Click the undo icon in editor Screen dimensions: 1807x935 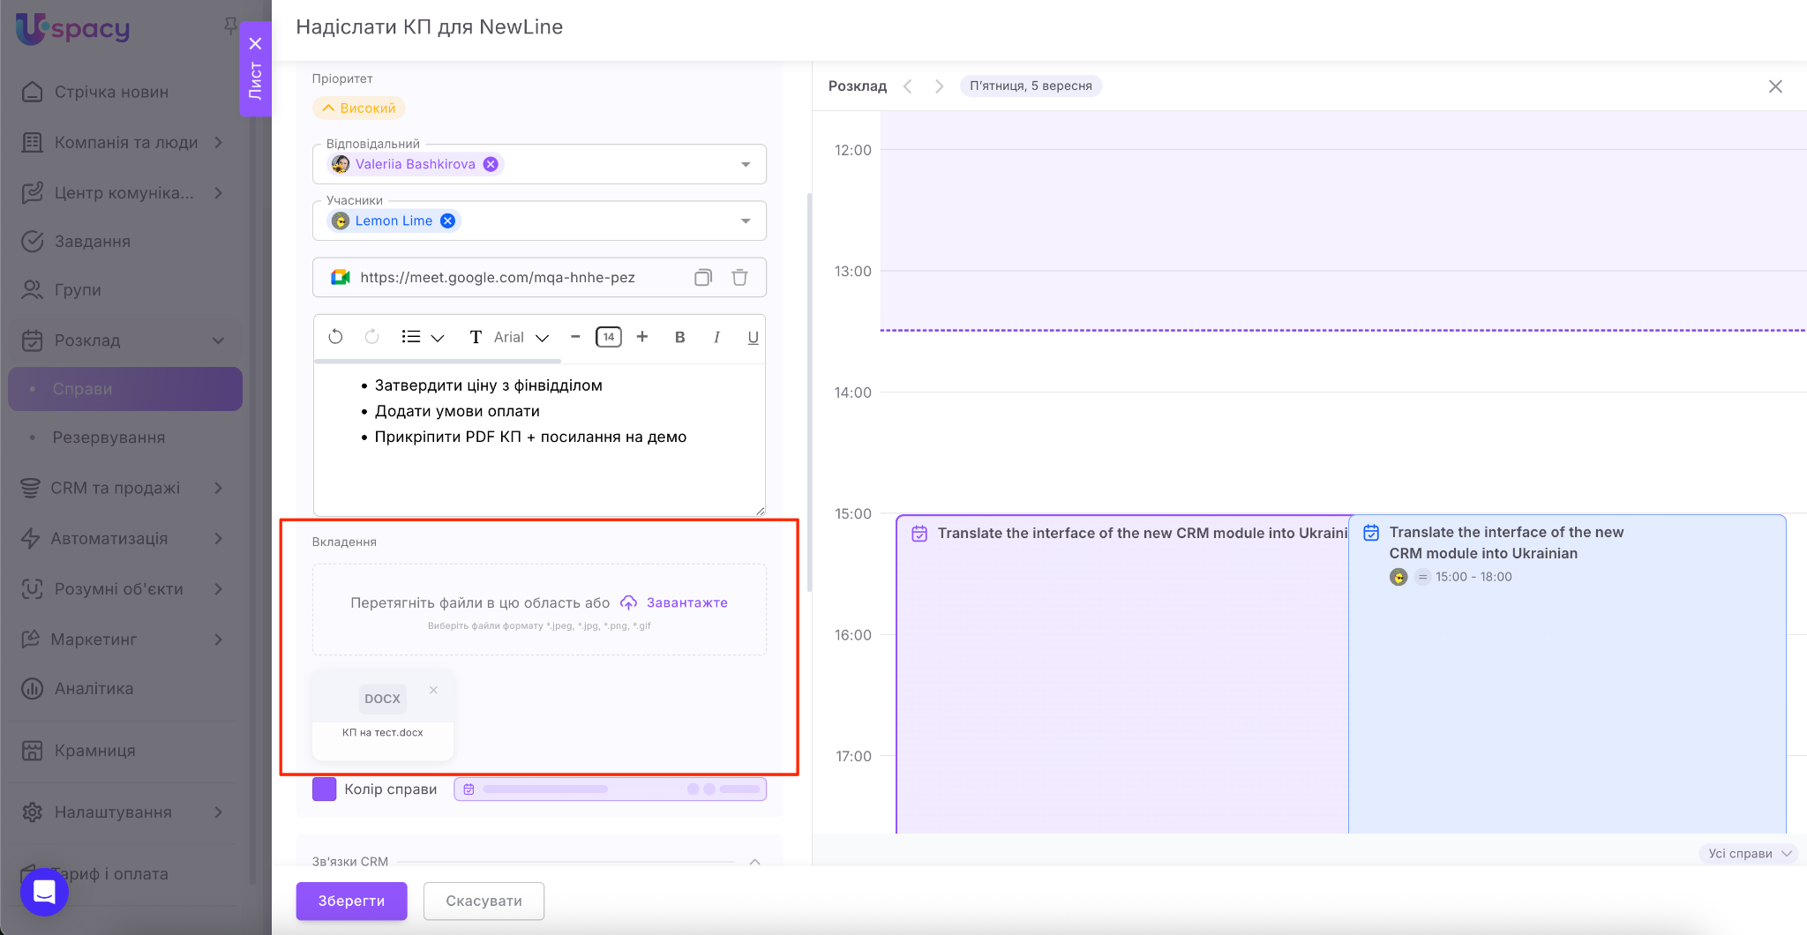[x=335, y=337]
